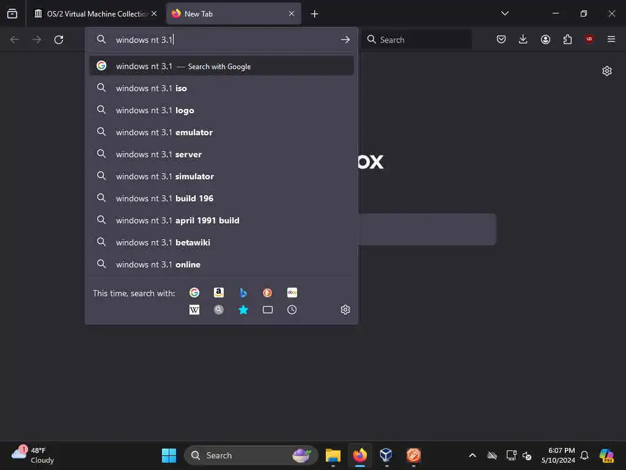Search this time with DuckDuckGo
Screen dimensions: 626x470
pyautogui.click(x=268, y=293)
